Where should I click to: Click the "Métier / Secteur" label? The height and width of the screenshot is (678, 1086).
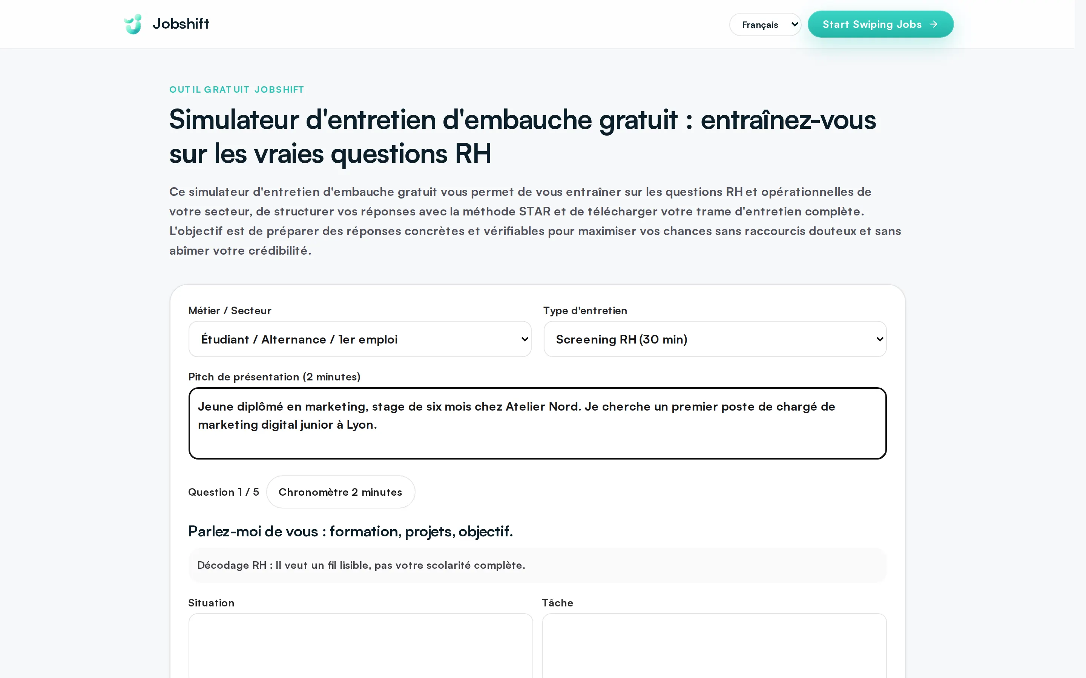pyautogui.click(x=230, y=310)
